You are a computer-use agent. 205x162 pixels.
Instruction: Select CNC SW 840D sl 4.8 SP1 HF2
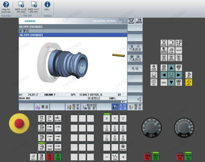point(21,7)
